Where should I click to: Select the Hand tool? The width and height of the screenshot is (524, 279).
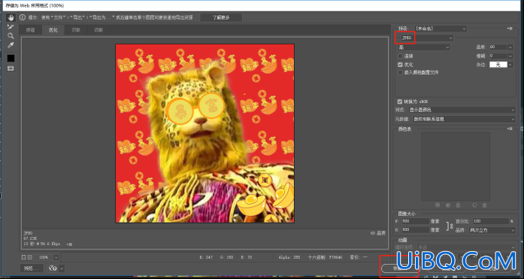(x=11, y=18)
